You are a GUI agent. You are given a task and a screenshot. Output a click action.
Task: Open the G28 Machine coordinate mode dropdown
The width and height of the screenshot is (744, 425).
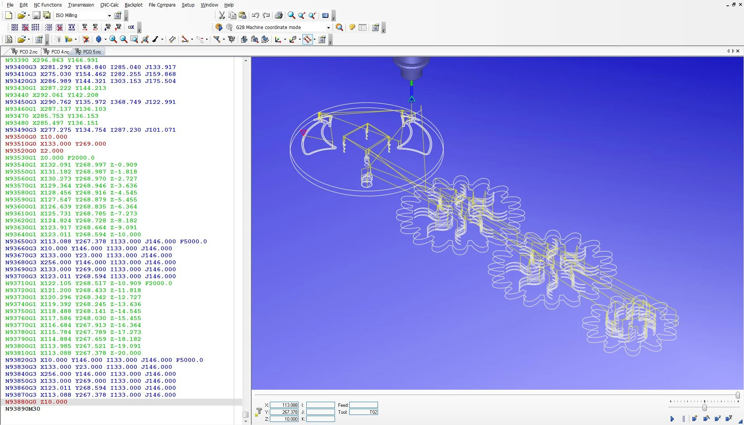point(328,28)
